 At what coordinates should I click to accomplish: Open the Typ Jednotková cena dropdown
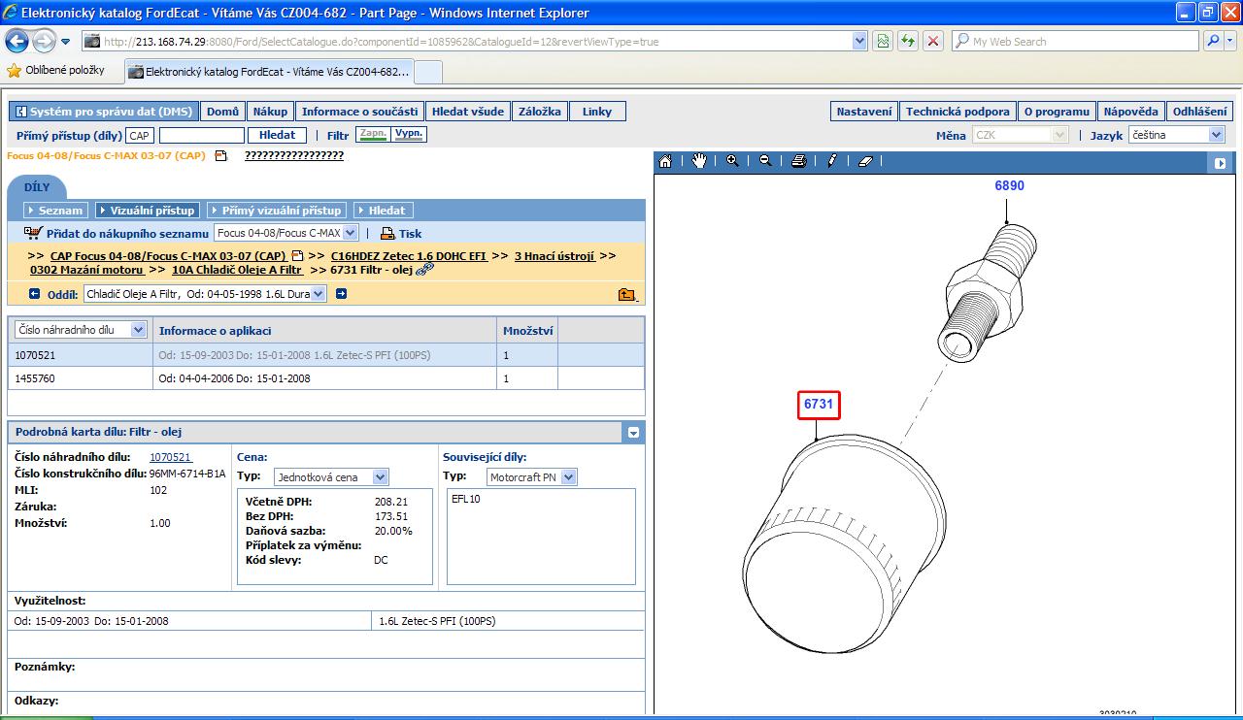point(380,476)
